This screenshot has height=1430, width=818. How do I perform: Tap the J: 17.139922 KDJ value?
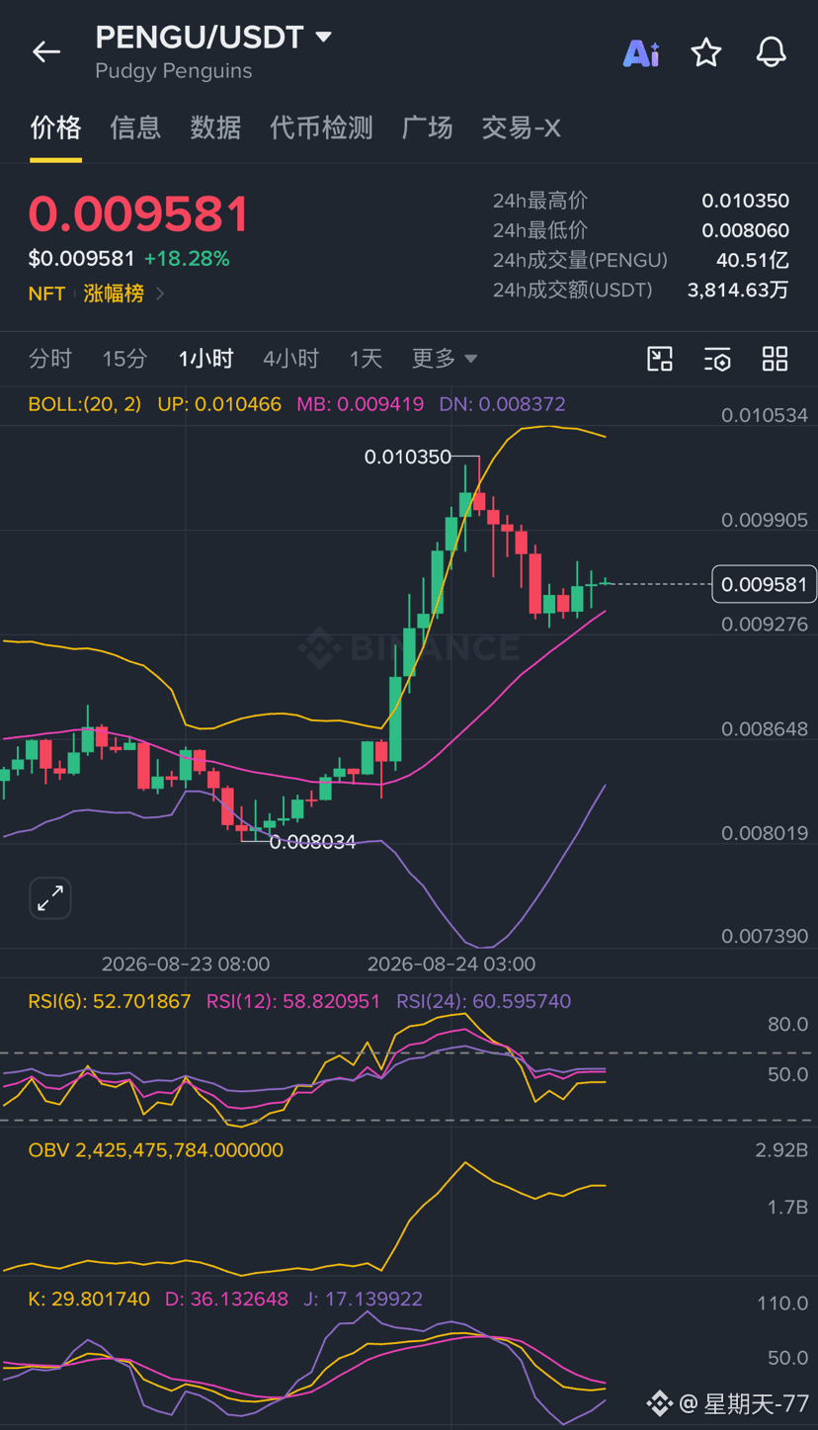tap(363, 1299)
